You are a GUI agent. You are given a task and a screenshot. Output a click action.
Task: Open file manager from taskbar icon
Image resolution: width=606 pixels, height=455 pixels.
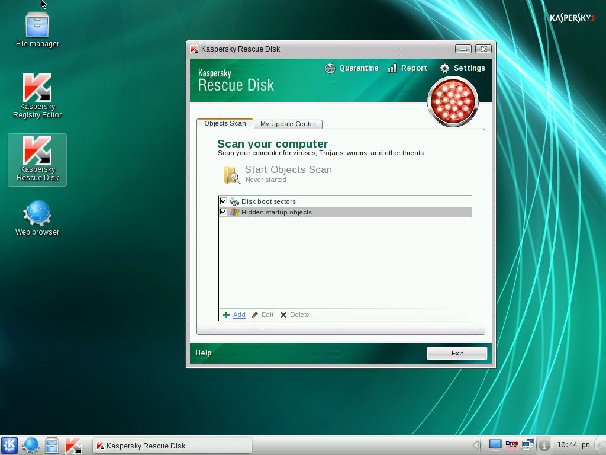coord(52,446)
